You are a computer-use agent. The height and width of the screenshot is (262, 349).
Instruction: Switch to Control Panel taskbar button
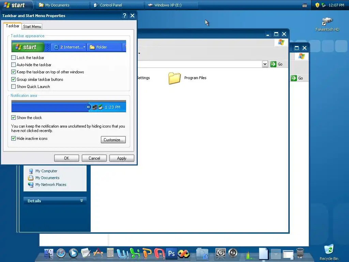tap(117, 5)
